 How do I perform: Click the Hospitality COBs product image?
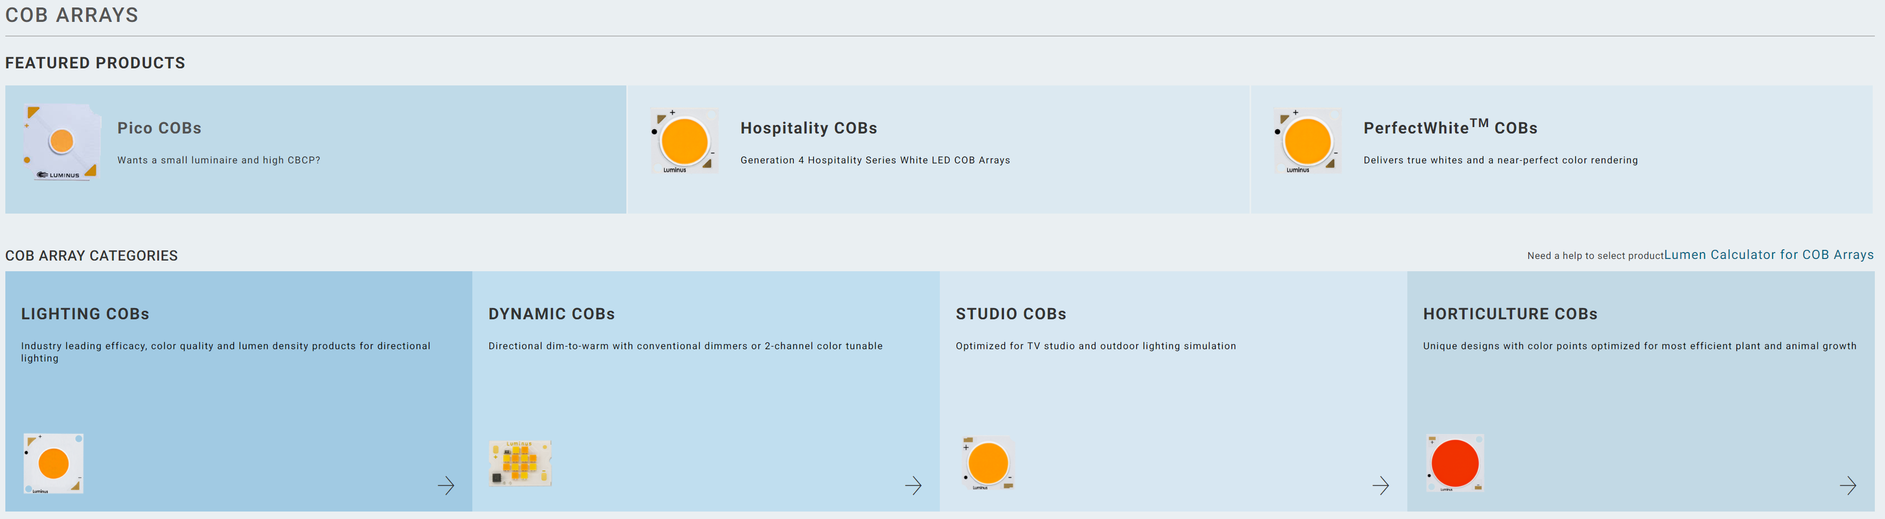click(x=684, y=141)
